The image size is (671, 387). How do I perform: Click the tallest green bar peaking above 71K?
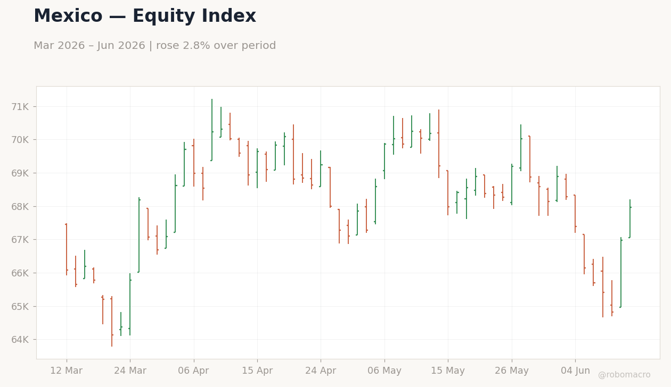point(212,130)
